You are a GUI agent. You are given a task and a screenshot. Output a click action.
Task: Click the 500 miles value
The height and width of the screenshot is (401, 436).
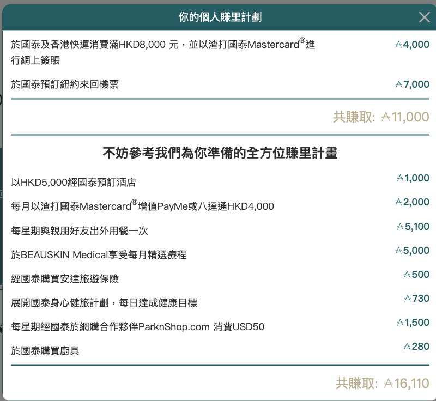coord(416,274)
